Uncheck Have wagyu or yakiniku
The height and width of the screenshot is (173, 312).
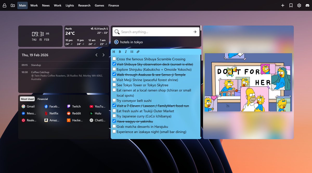(114, 121)
